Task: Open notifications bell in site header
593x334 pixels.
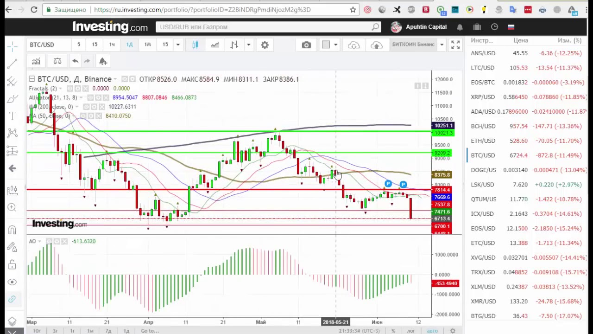Action: click(460, 27)
